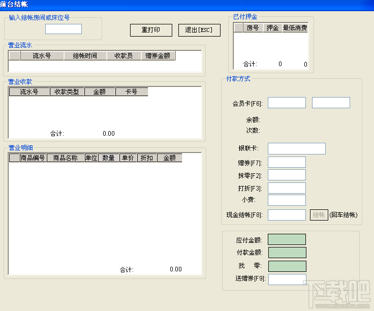Click the 前台结帐 window title

click(14, 4)
